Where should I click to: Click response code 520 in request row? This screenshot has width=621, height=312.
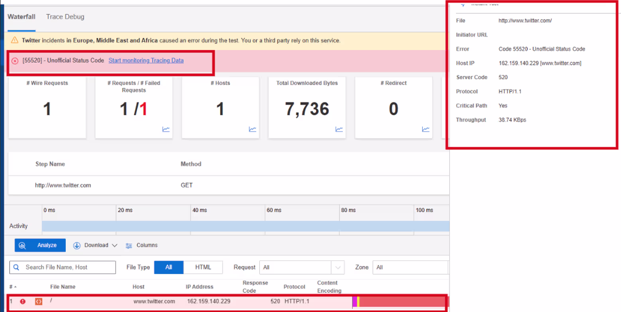tap(275, 302)
